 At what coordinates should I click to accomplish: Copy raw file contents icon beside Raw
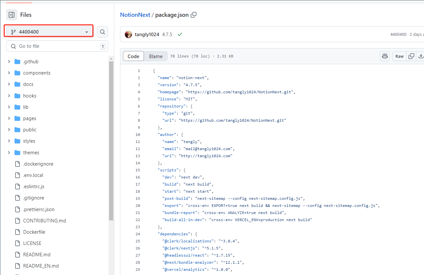pyautogui.click(x=411, y=56)
